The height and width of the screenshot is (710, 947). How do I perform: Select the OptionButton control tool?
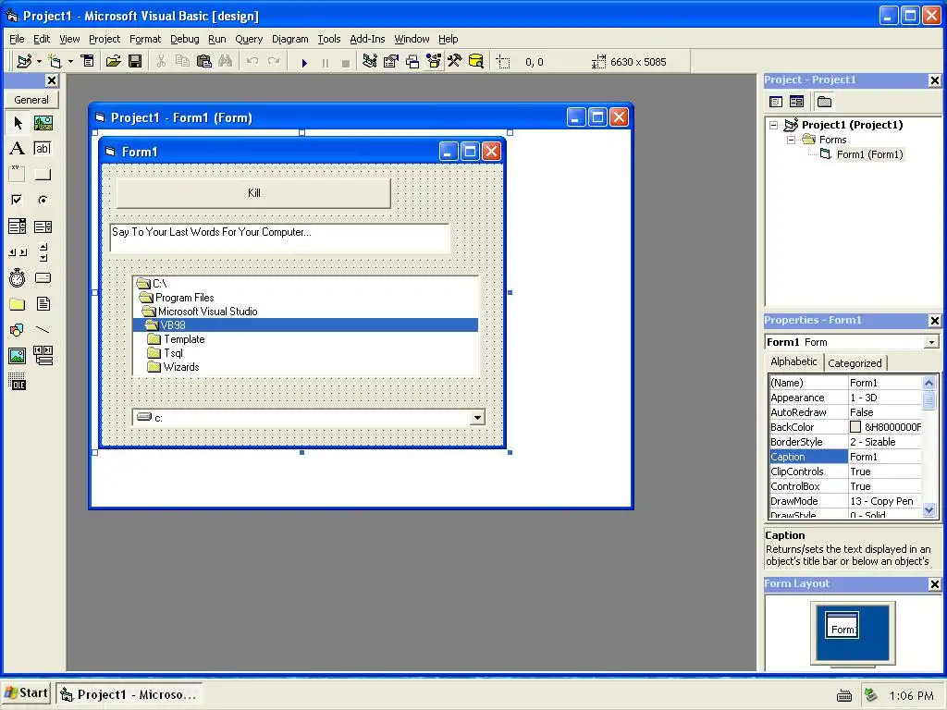[x=43, y=200]
